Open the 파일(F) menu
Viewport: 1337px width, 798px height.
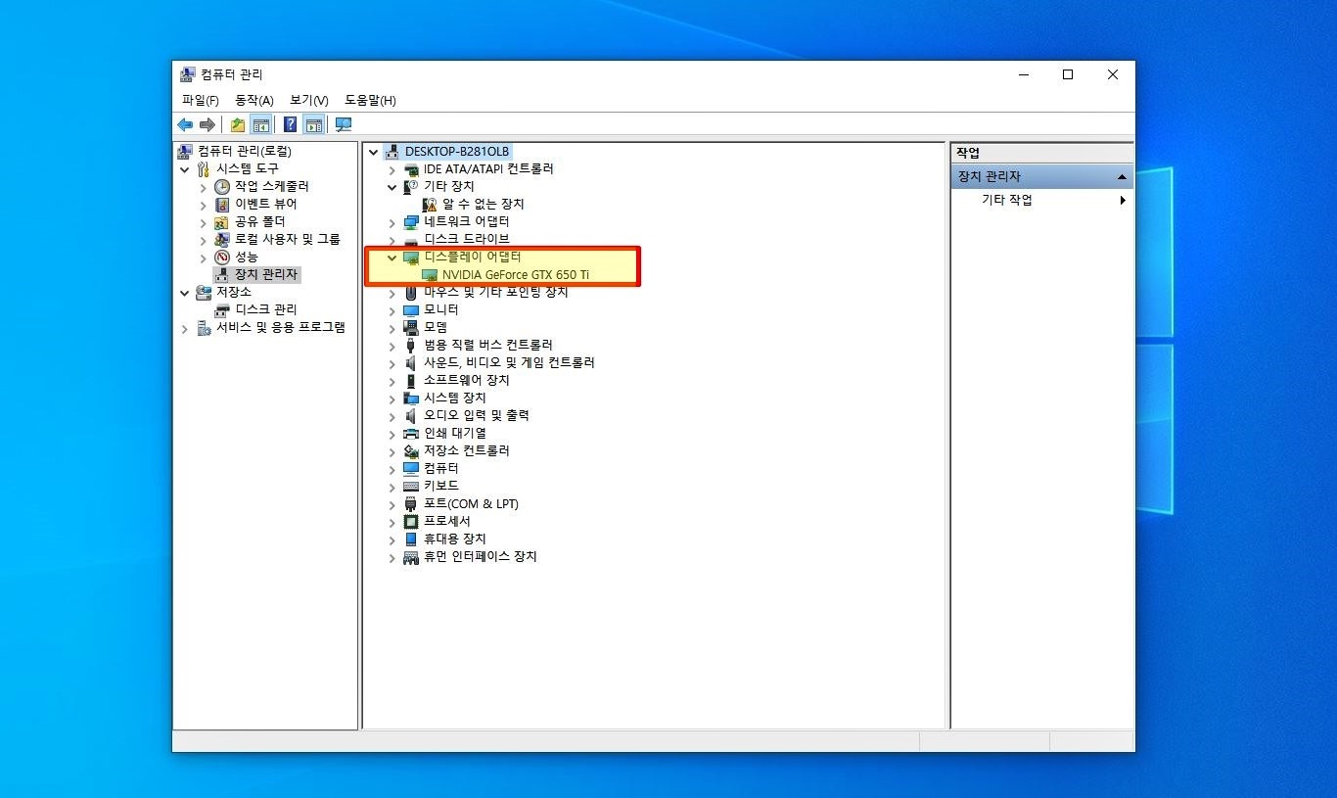click(x=201, y=101)
